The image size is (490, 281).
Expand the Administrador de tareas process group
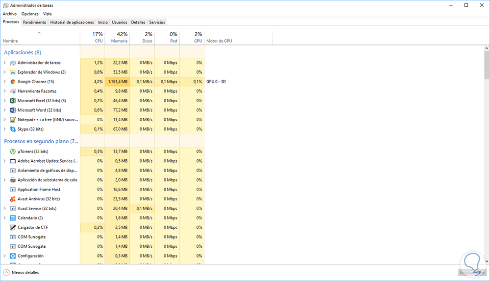tap(5, 63)
